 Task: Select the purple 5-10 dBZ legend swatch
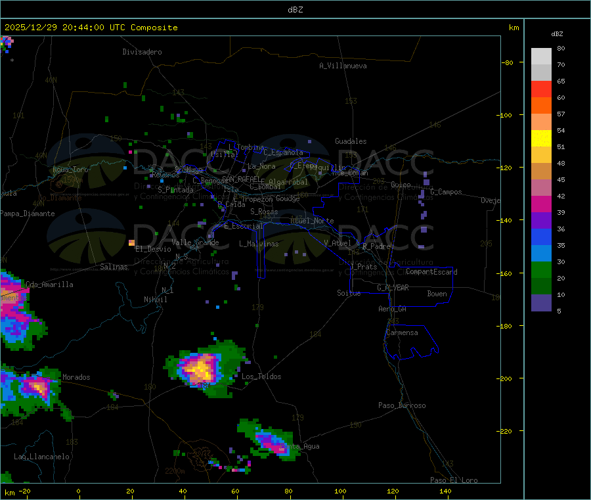tap(541, 302)
